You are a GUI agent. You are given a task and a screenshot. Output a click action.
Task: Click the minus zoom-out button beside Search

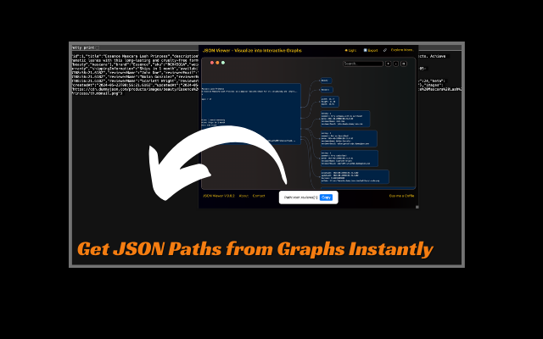[x=396, y=64]
